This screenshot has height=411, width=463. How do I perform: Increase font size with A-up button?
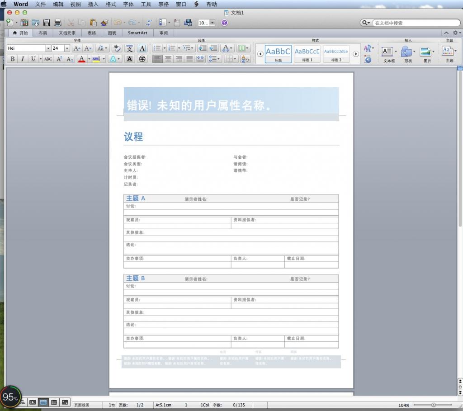(77, 48)
